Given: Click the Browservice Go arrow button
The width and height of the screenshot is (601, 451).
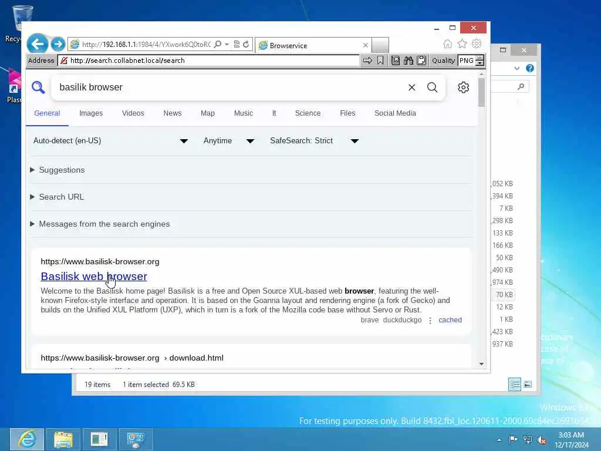Looking at the screenshot, I should pos(367,60).
